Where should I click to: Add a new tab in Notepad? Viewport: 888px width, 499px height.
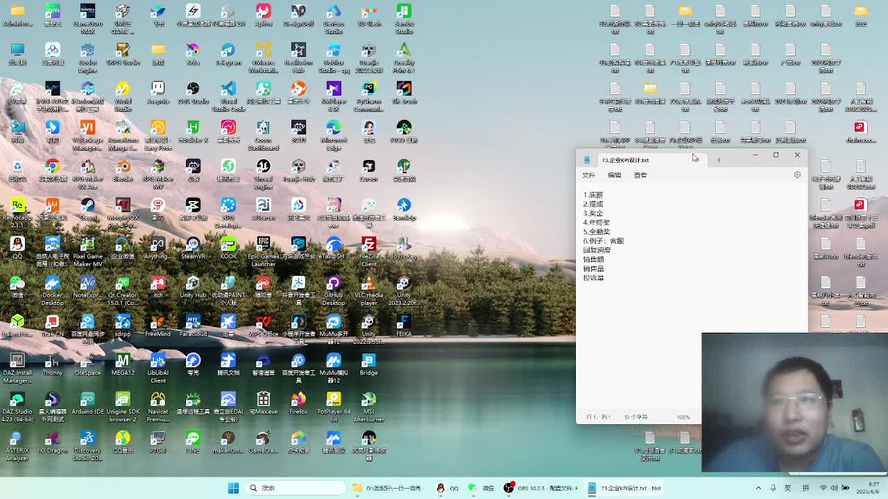719,160
